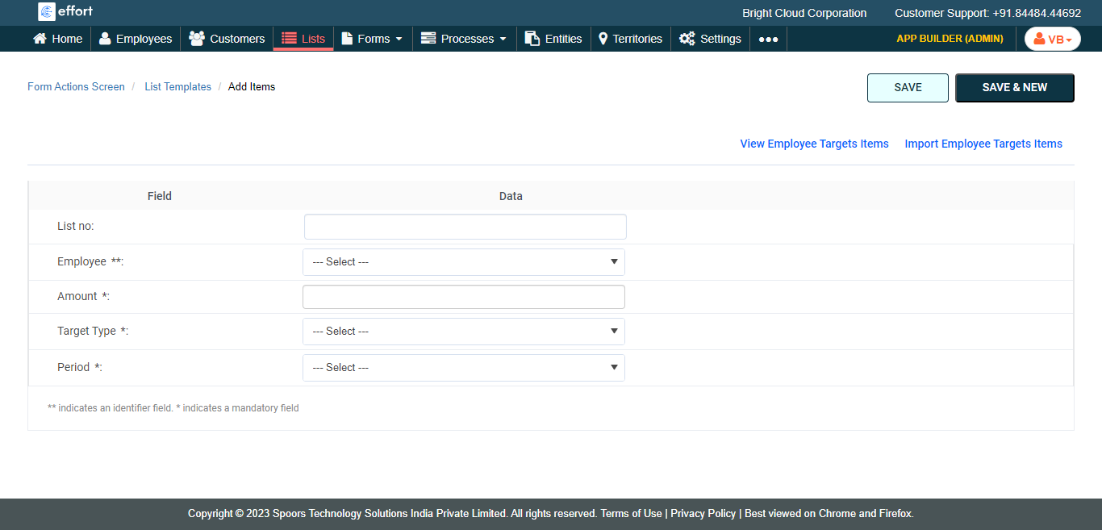
Task: Open Home via the house icon
Action: click(40, 39)
